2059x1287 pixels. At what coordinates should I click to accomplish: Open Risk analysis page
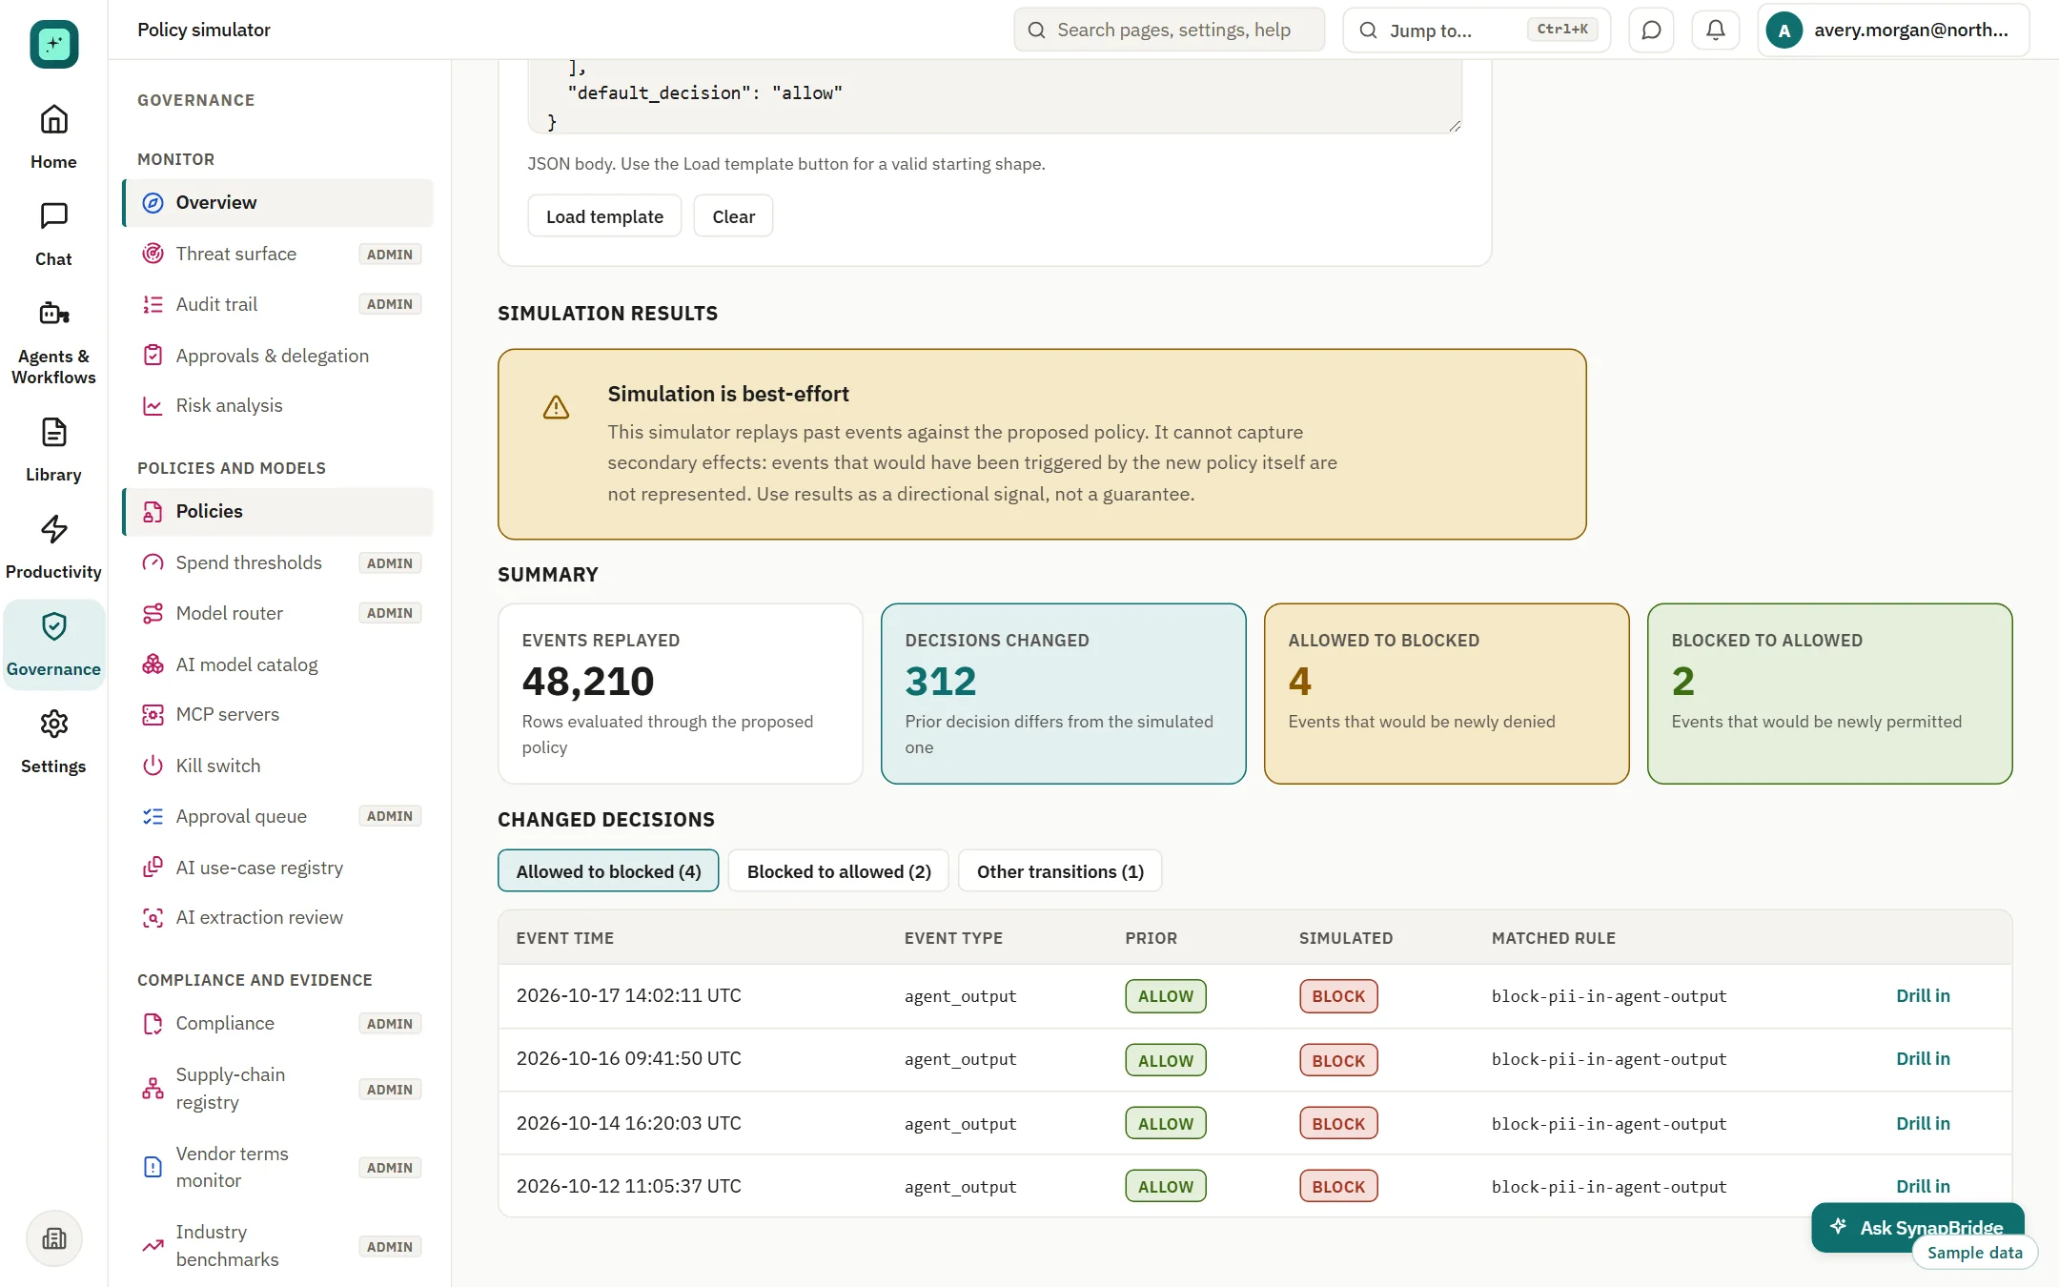(x=278, y=405)
